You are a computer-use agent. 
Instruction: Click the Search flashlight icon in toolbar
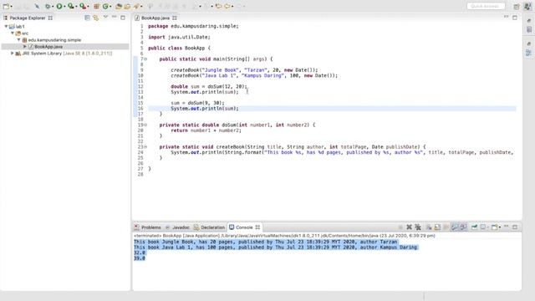click(135, 6)
